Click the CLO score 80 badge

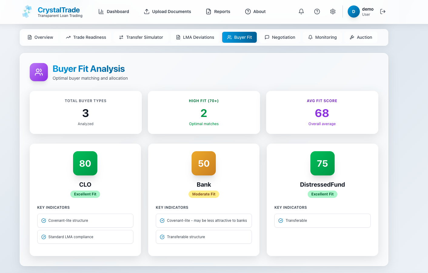click(x=85, y=163)
